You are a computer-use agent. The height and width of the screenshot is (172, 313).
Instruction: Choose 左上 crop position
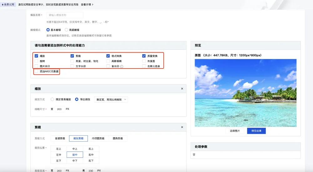point(59,149)
